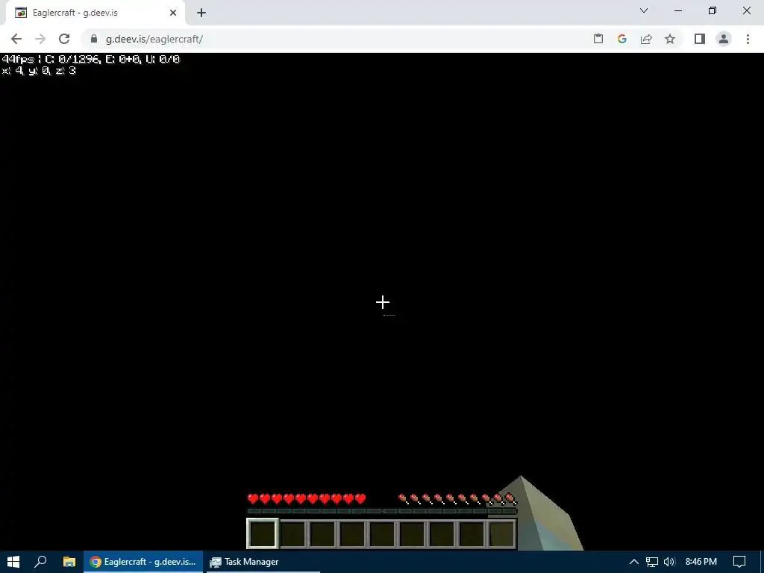Reload the Eaglercraft page

[64, 39]
